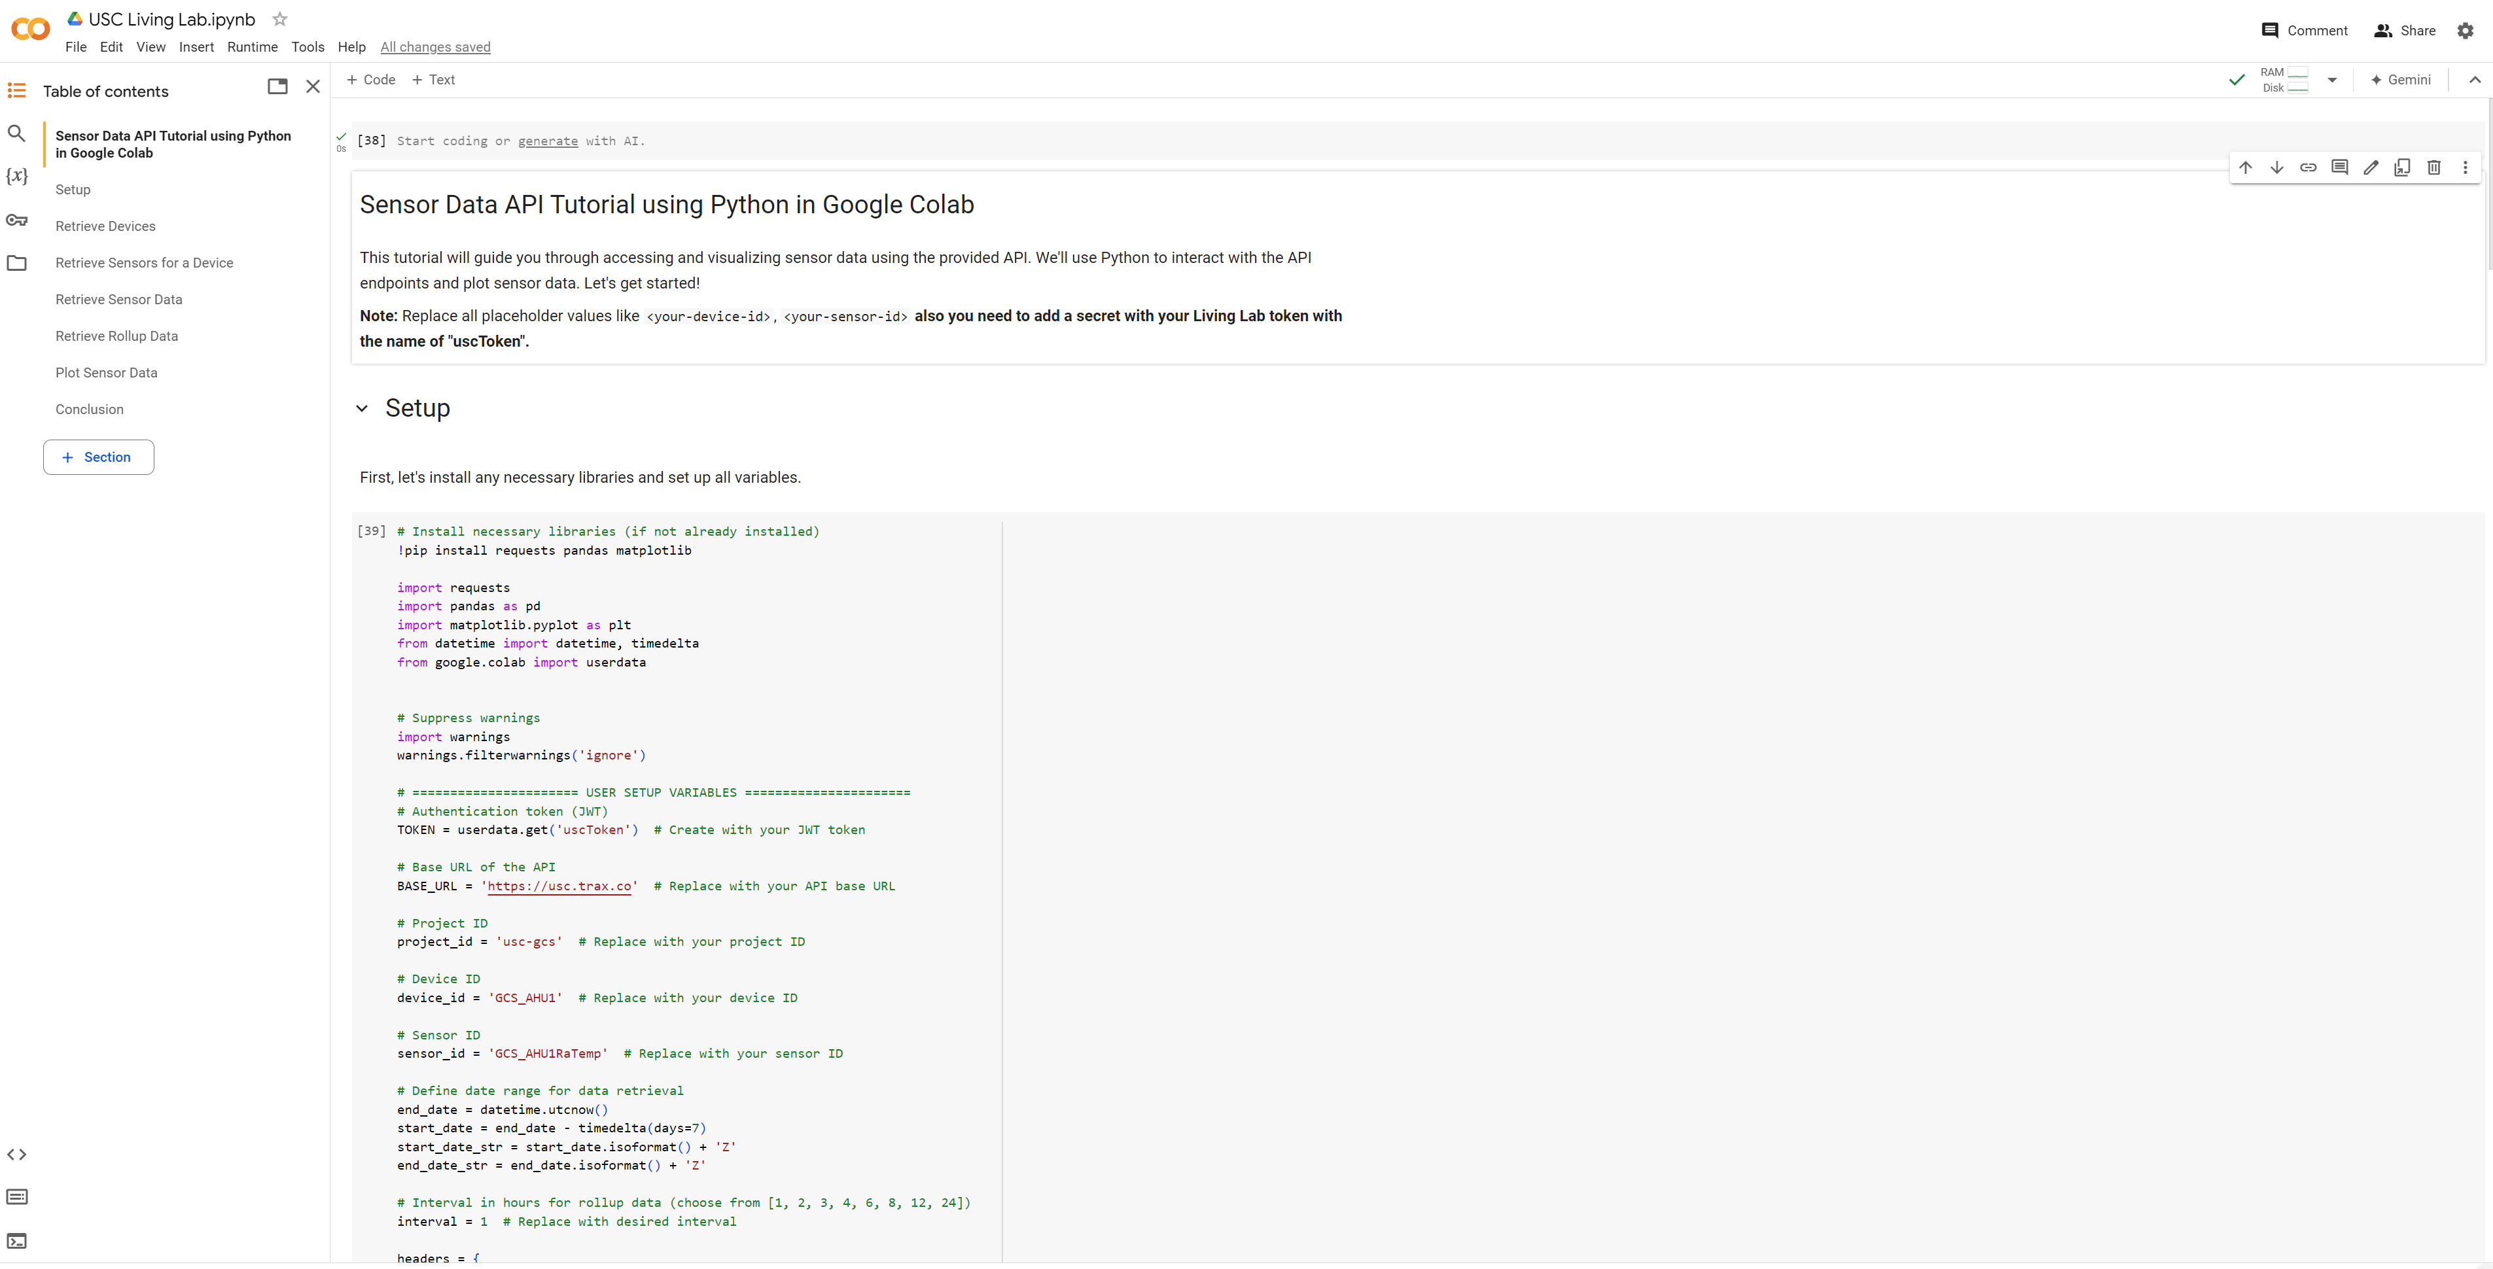Copy link to the selected cell

(2308, 166)
